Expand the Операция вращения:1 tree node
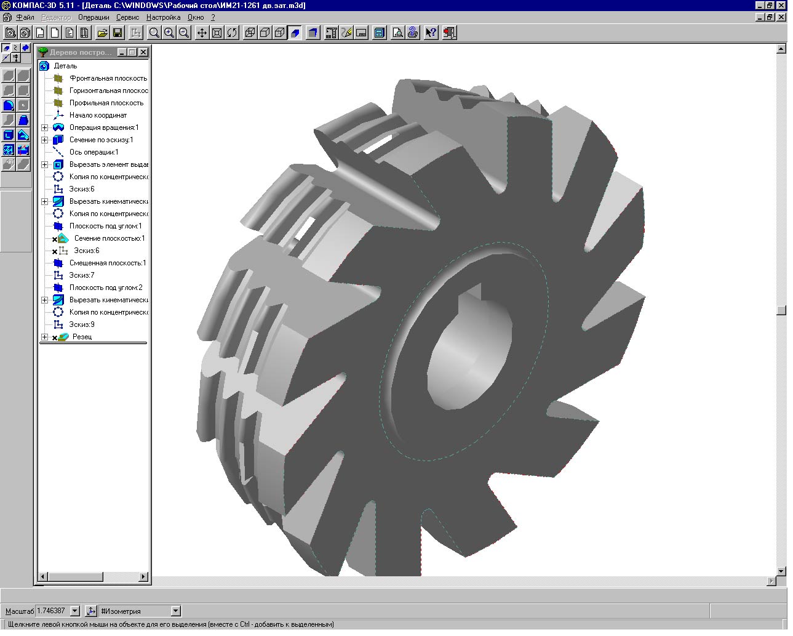793x636 pixels. coord(44,127)
